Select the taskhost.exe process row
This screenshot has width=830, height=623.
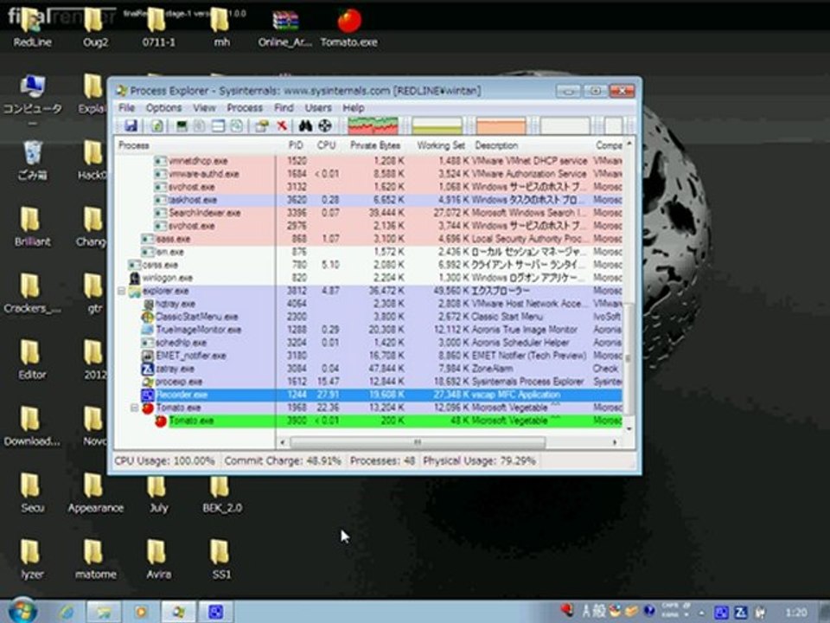tap(368, 200)
